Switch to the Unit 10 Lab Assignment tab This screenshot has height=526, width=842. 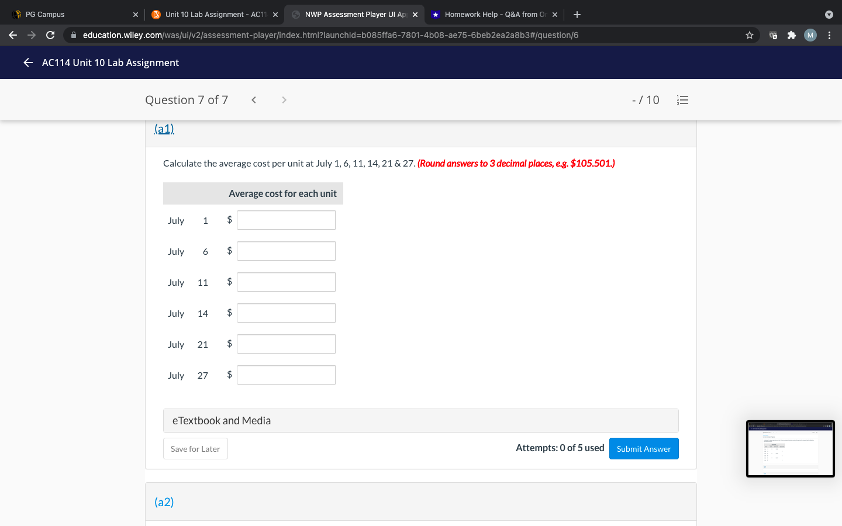coord(215,15)
